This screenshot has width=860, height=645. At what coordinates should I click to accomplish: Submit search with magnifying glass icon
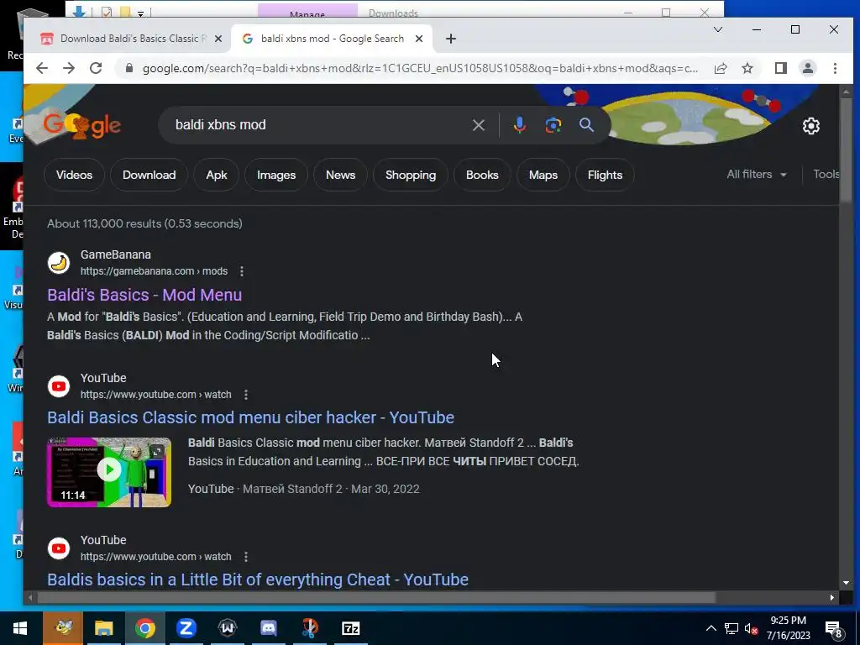[x=586, y=125]
